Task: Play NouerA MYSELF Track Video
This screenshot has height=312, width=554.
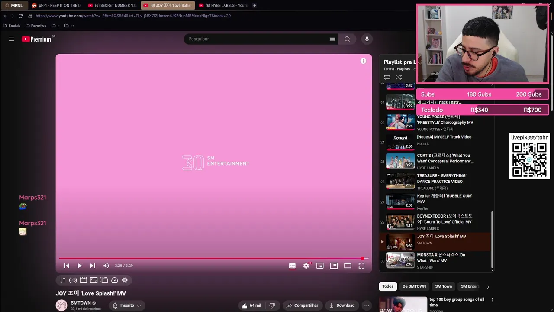Action: (x=435, y=141)
